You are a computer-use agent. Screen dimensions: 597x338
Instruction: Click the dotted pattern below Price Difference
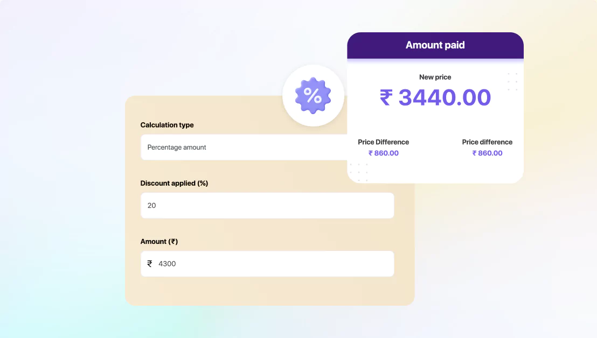point(360,172)
